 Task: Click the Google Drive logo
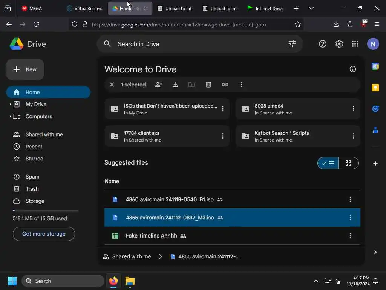click(16, 44)
